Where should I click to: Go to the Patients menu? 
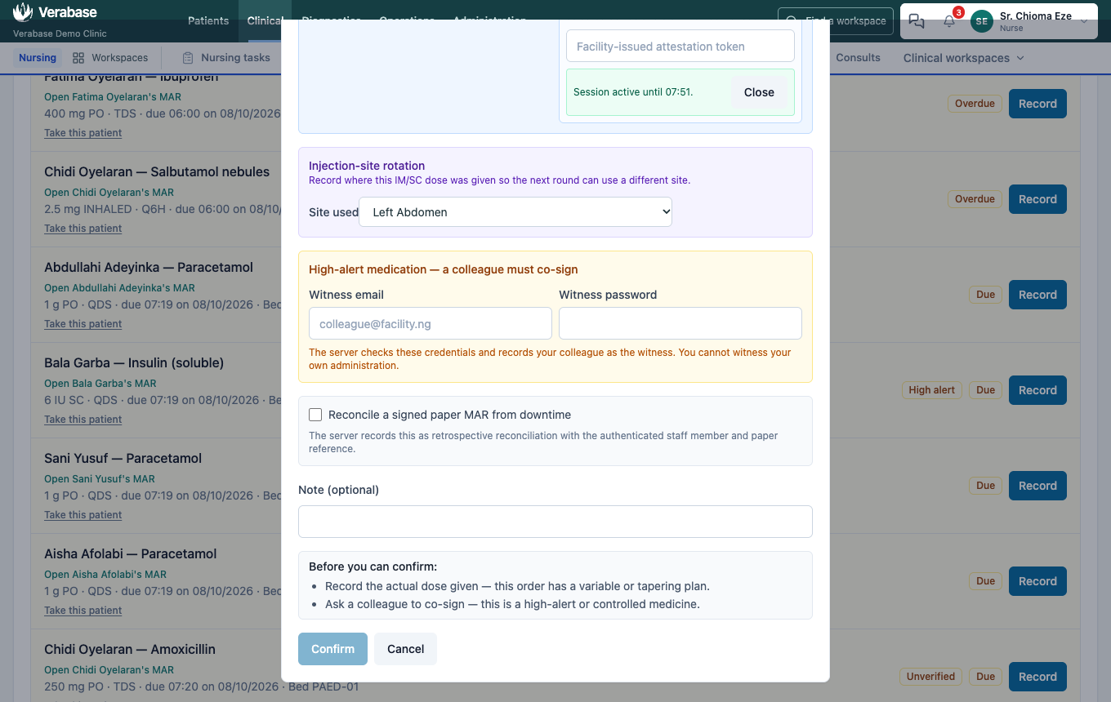point(208,20)
